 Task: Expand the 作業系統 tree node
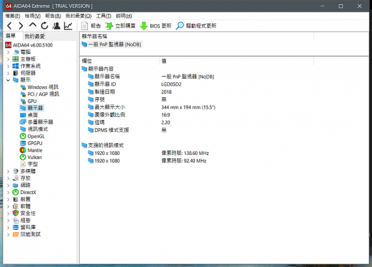tap(8, 66)
